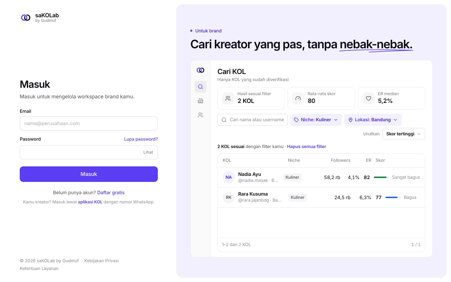Click the RK avatar for Rara Kusuma
Viewport: 451px width, 282px height.
(x=229, y=197)
